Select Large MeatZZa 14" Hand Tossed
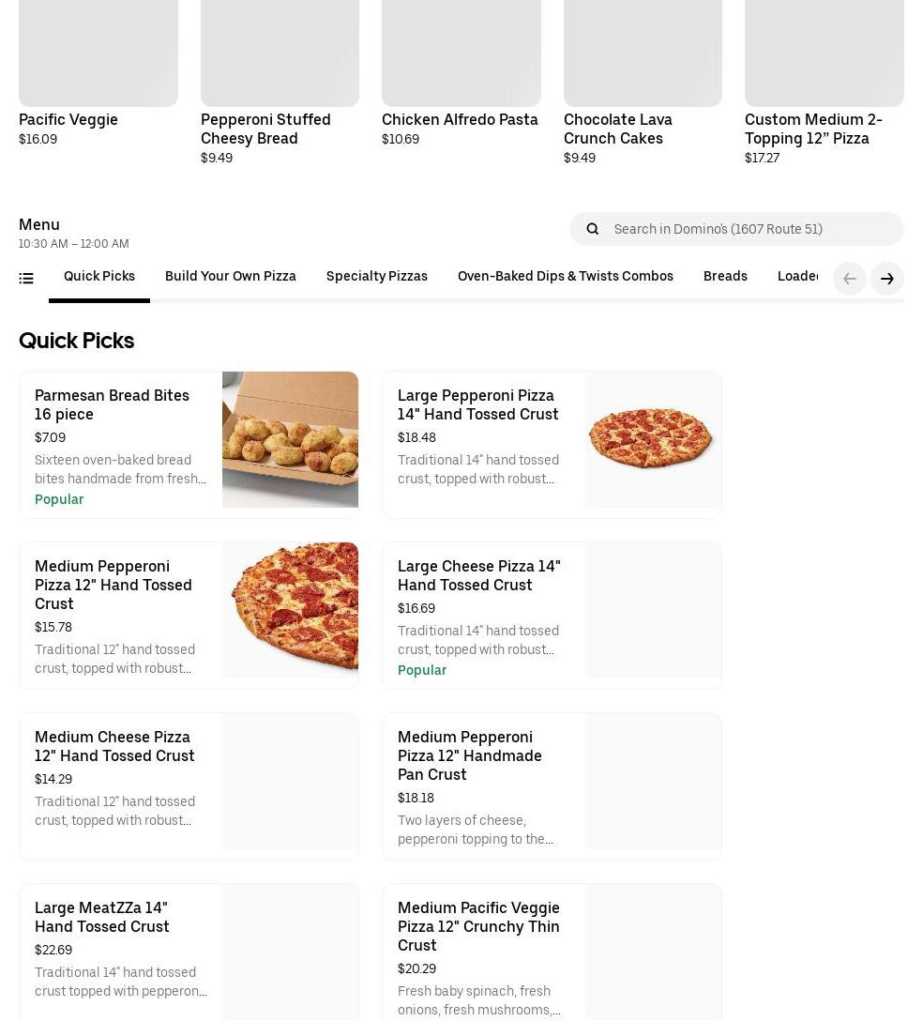The width and height of the screenshot is (923, 1021). pos(102,917)
